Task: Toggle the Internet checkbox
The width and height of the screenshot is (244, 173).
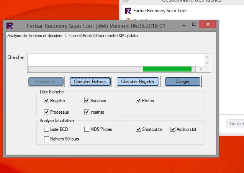Action: [87, 112]
